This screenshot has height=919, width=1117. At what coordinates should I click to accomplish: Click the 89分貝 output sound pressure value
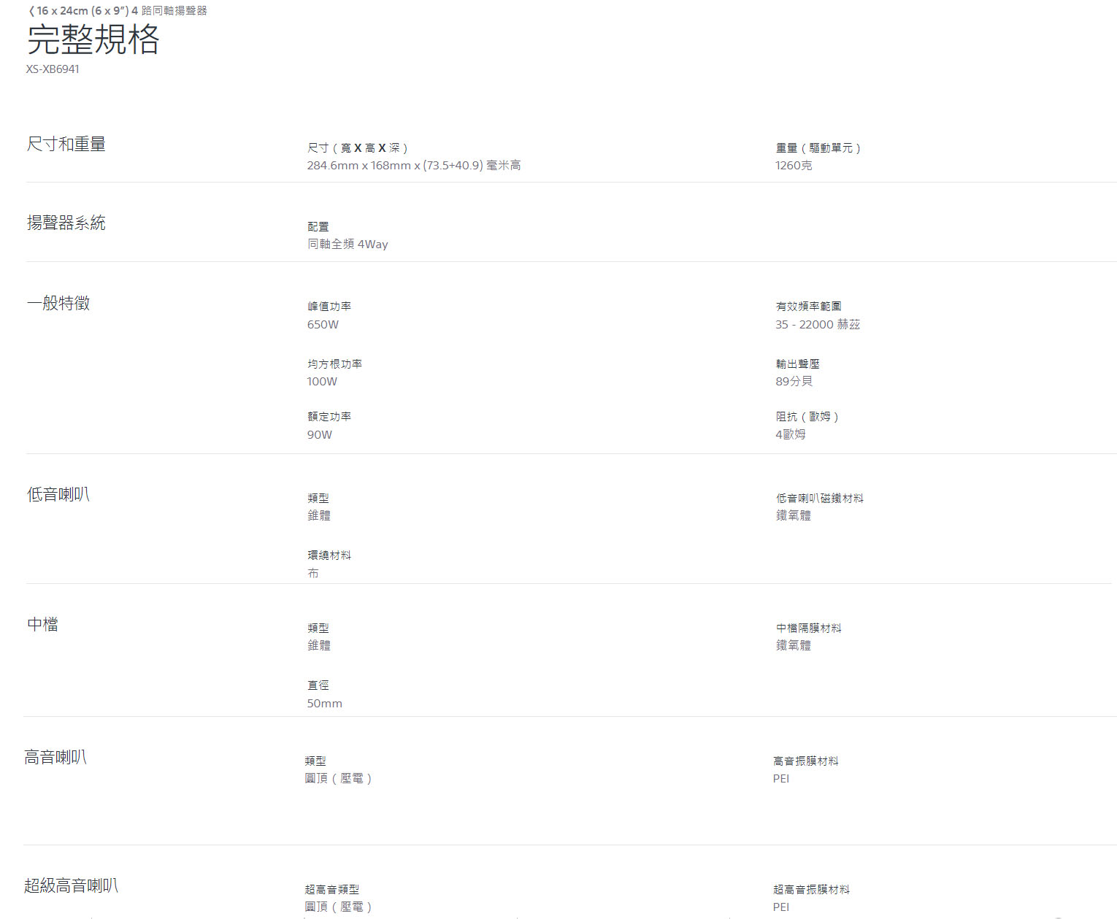pyautogui.click(x=794, y=382)
